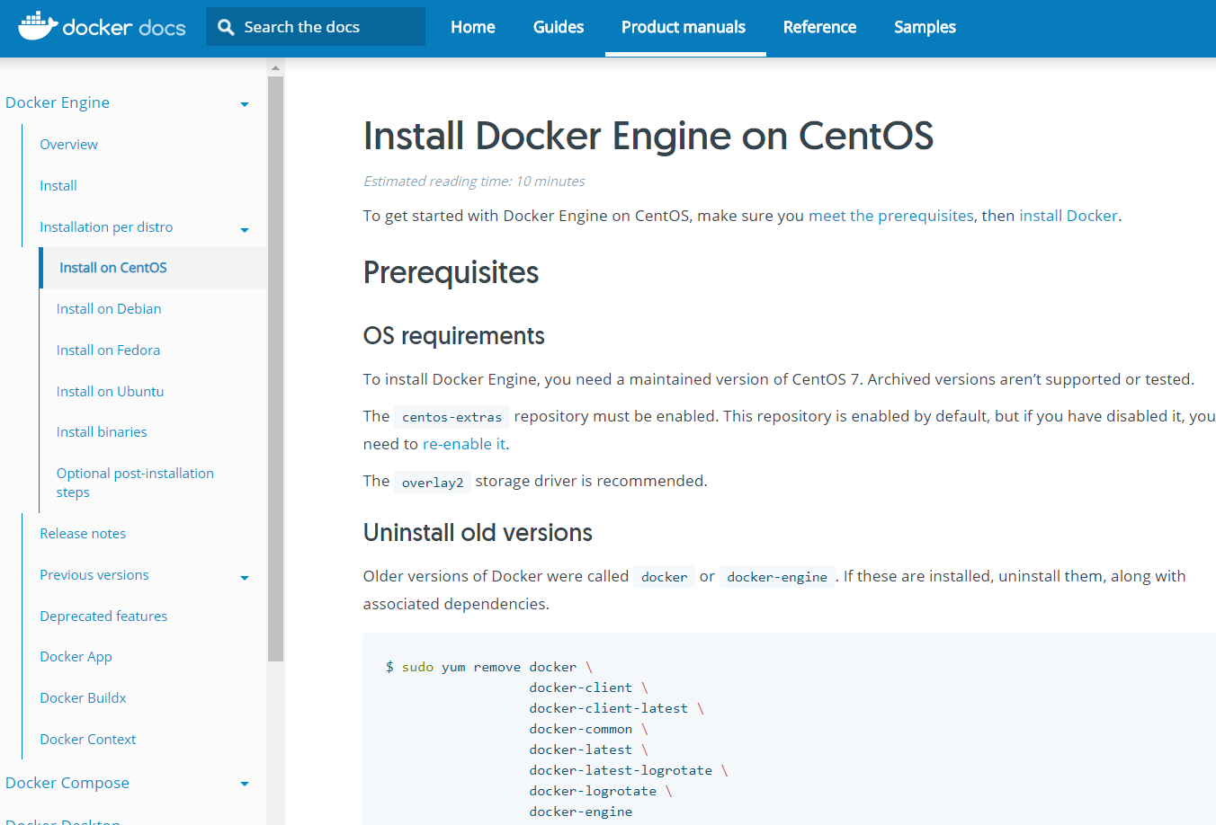Open Optional post-installation steps page
Viewport: 1216px width, 825px height.
pyautogui.click(x=135, y=483)
